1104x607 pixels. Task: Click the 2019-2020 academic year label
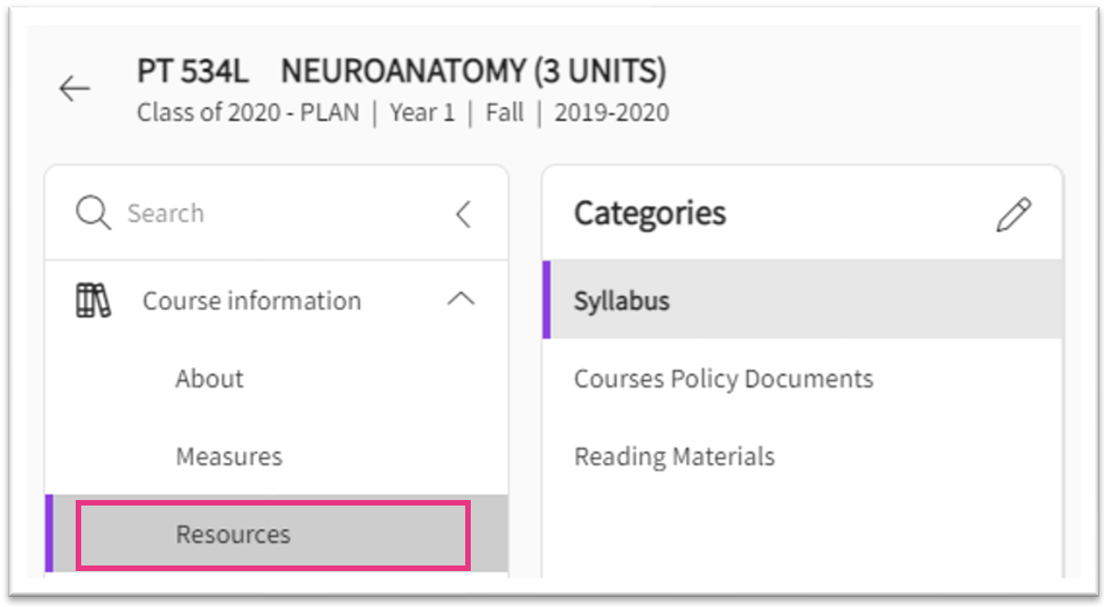click(x=611, y=113)
